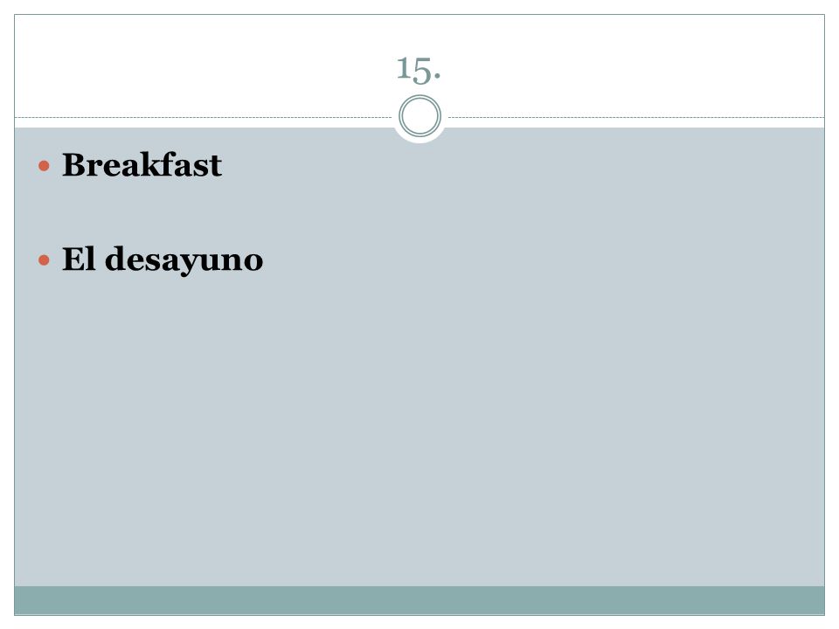Click the empty blue-gray area below El desayuno
839x629 pixels.
[x=419, y=428]
